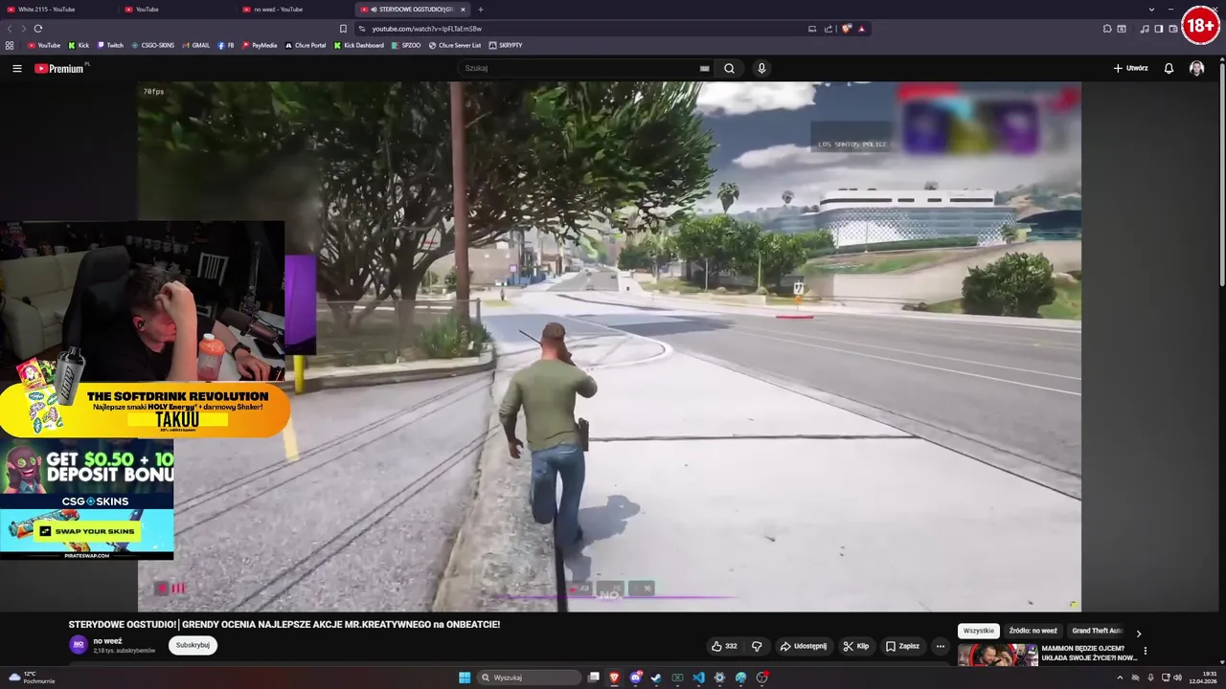The width and height of the screenshot is (1226, 689).
Task: Open options for MAMMON suggested video
Action: 1145,651
